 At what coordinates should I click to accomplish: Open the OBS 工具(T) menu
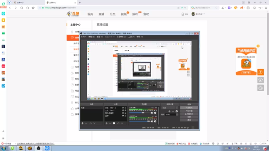[131, 37]
